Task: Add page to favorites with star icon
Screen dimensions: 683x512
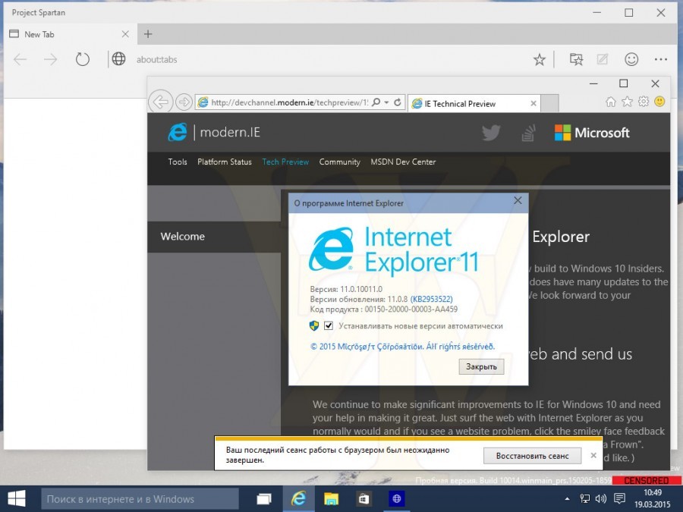Action: tap(540, 59)
